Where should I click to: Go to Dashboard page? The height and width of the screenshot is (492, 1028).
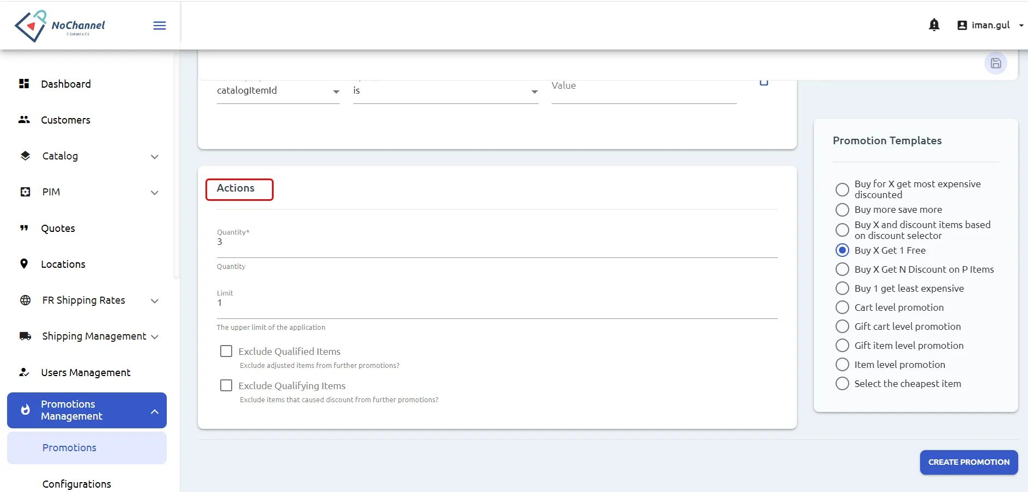click(x=66, y=84)
